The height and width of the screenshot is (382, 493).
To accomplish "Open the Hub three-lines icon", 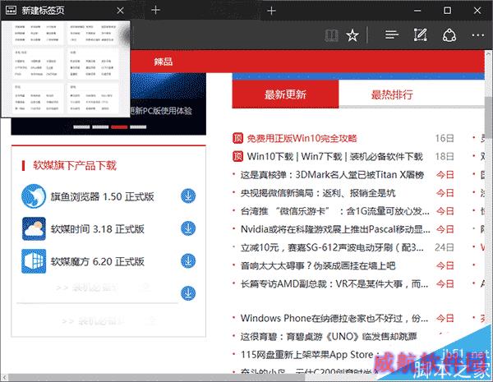I will pyautogui.click(x=392, y=35).
